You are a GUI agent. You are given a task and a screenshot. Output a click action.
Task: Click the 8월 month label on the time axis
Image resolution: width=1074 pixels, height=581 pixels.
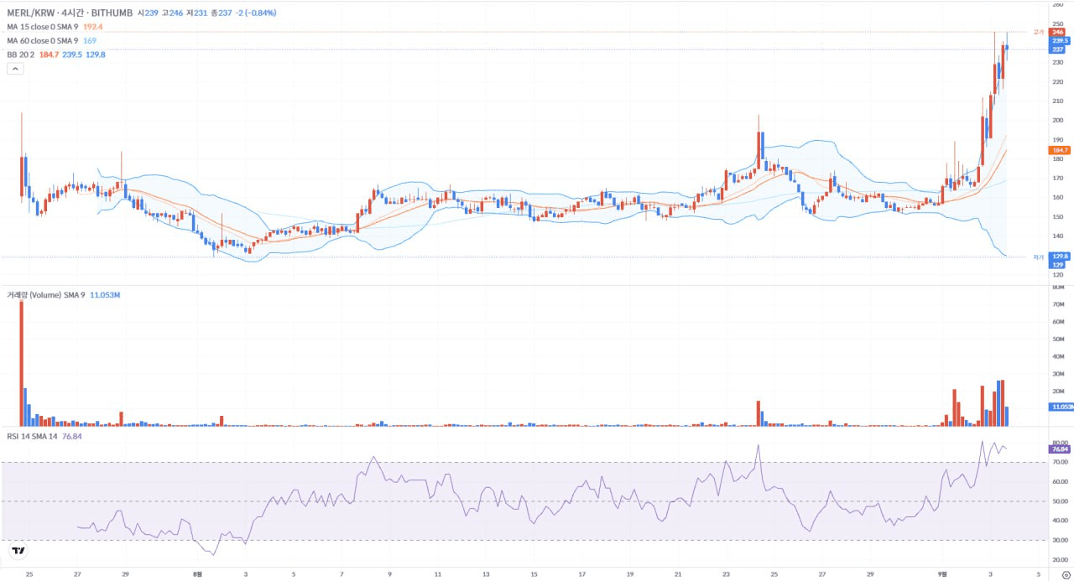pos(198,574)
